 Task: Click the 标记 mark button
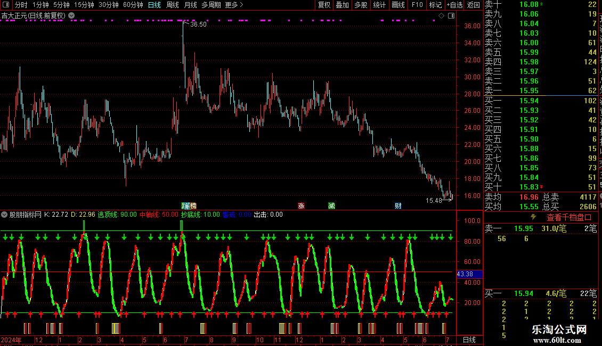(x=435, y=5)
